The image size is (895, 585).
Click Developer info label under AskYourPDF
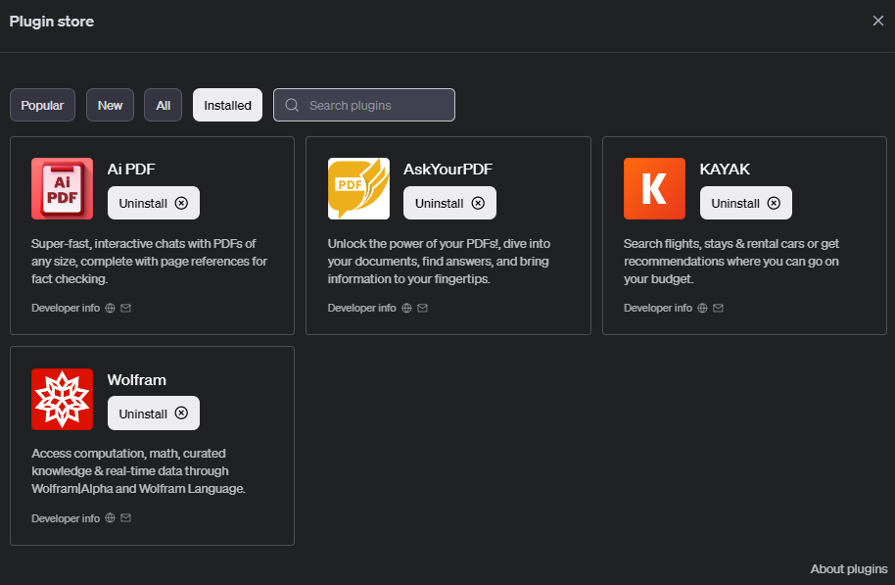tap(362, 308)
